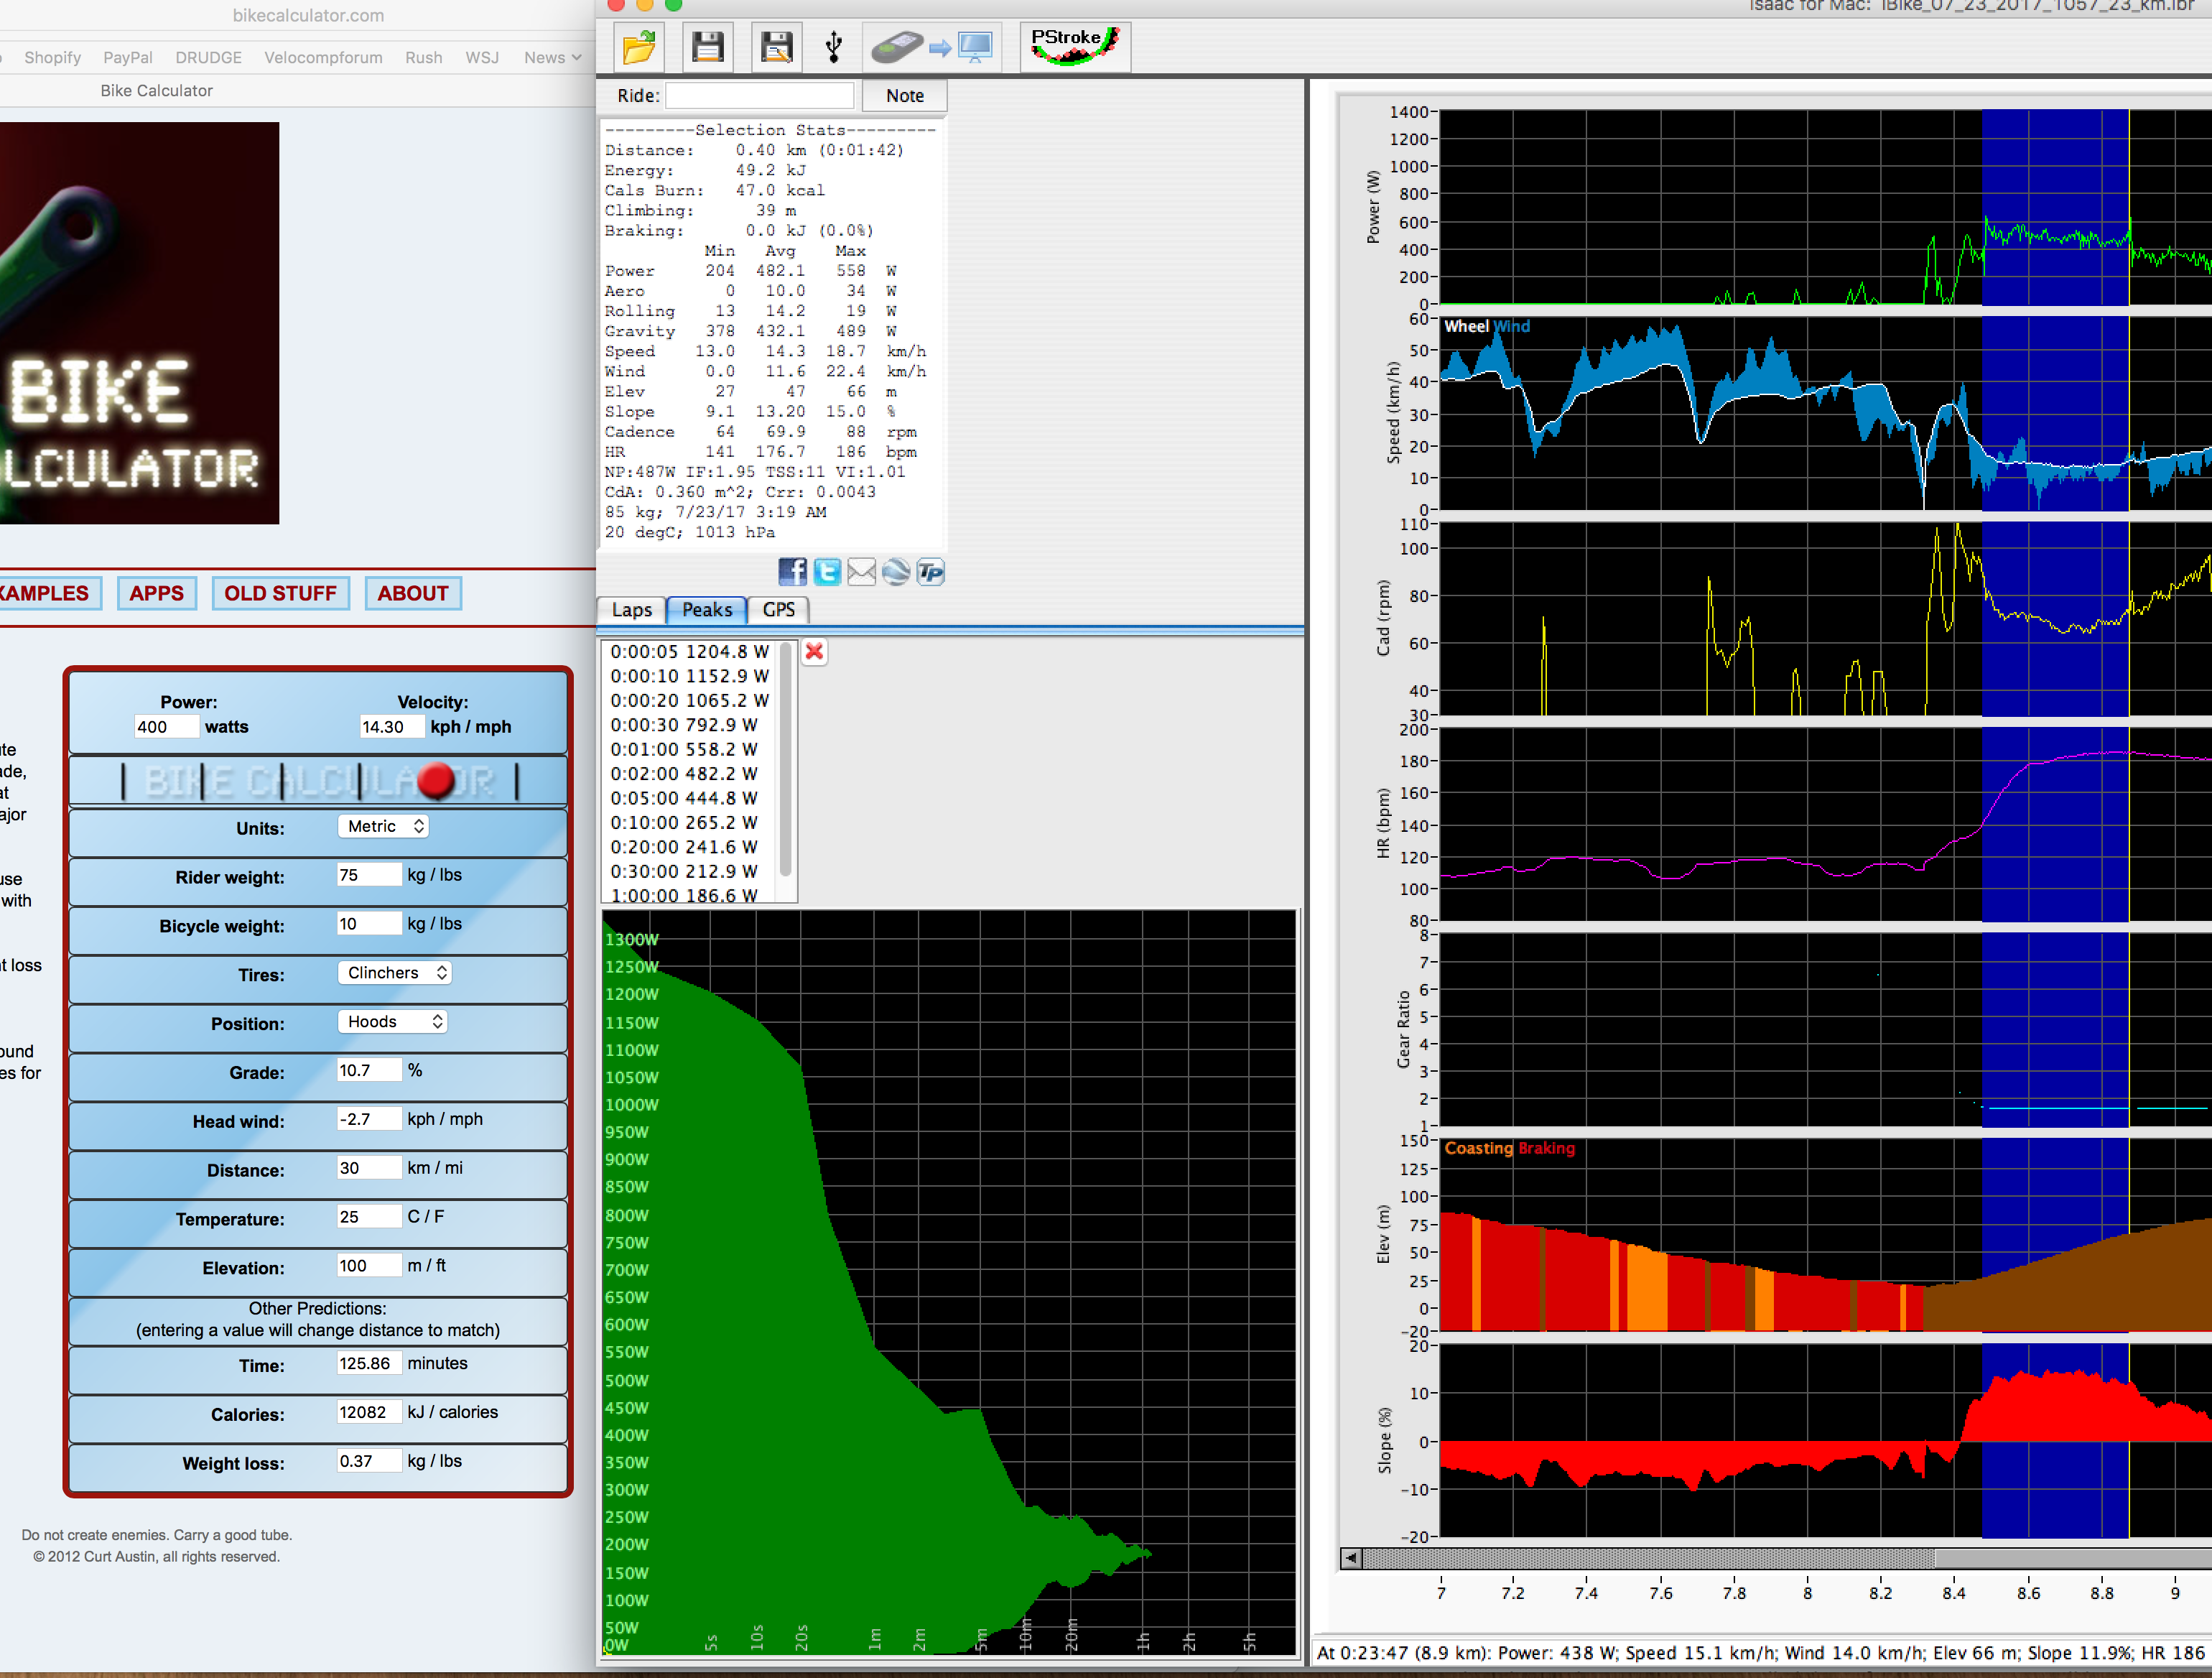This screenshot has width=2212, height=1678.
Task: Select the Bike Calculator browser tab
Action: pyautogui.click(x=157, y=90)
